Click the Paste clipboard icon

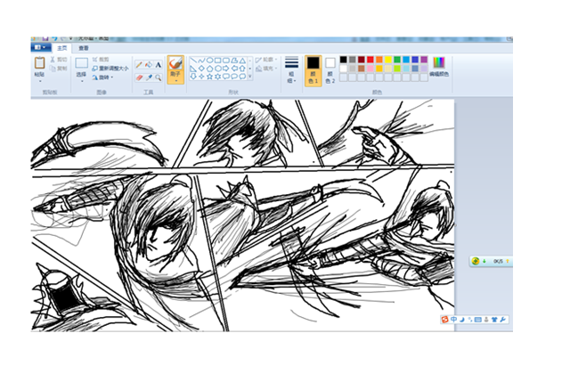[x=40, y=64]
